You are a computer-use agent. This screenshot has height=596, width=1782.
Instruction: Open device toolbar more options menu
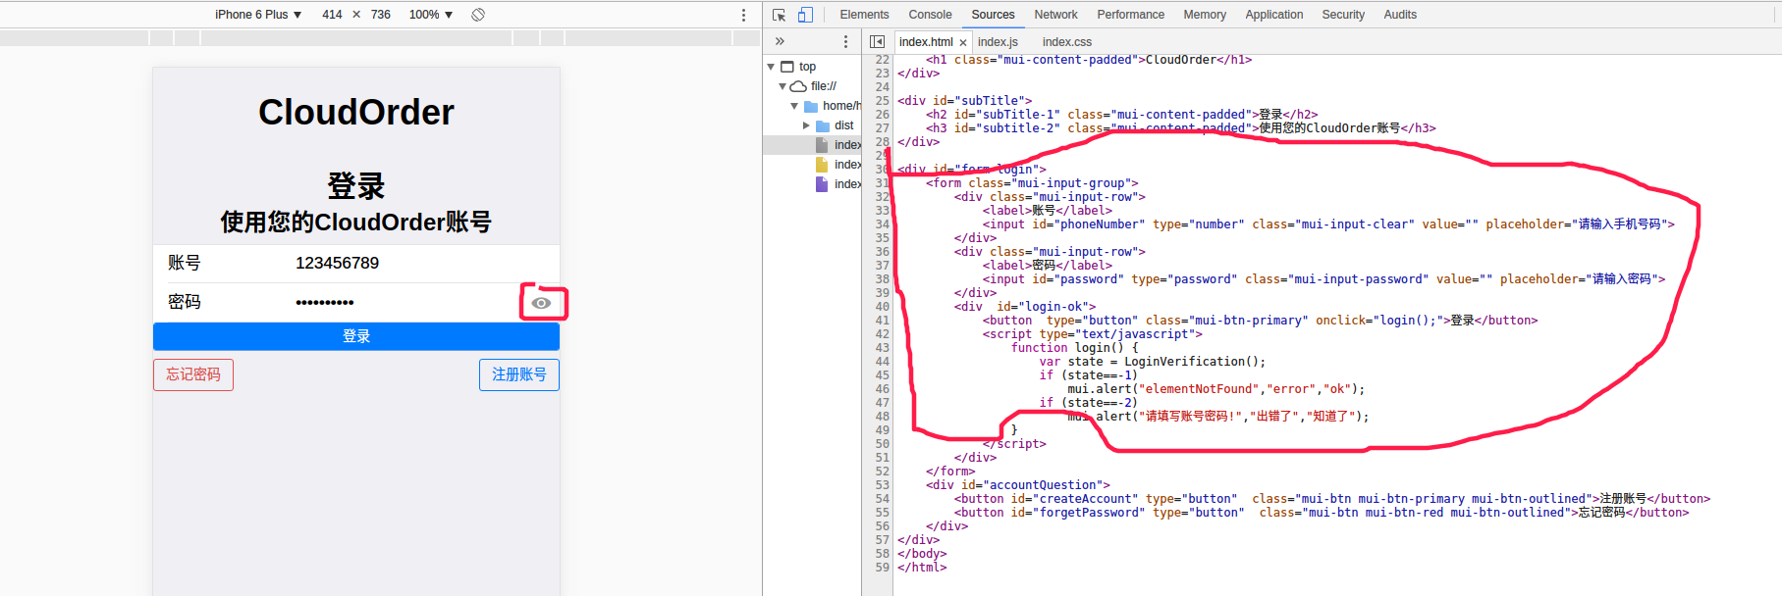[743, 15]
